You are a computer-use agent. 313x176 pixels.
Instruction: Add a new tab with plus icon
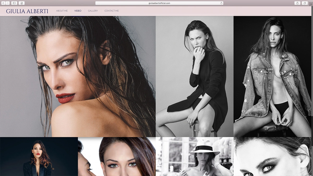pyautogui.click(x=311, y=4)
